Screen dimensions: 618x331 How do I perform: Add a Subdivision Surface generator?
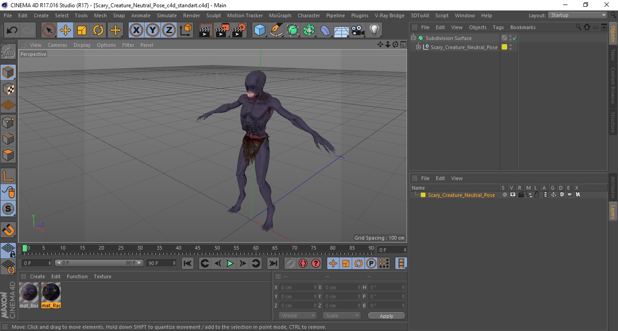point(293,30)
